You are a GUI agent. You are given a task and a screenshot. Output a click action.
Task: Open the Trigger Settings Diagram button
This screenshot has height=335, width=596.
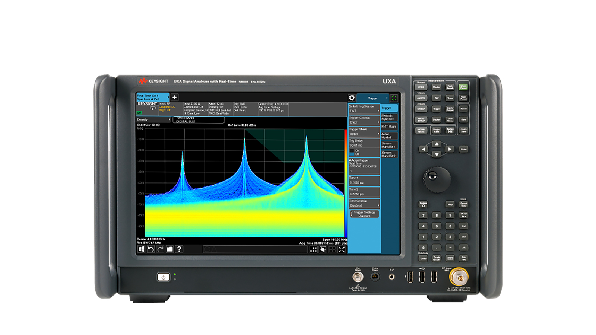[364, 214]
